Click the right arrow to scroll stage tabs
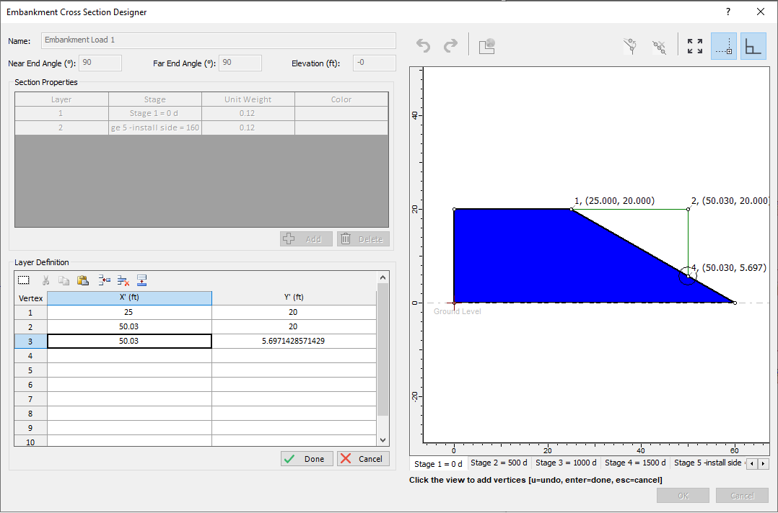Screen dimensions: 778x513 [762, 463]
